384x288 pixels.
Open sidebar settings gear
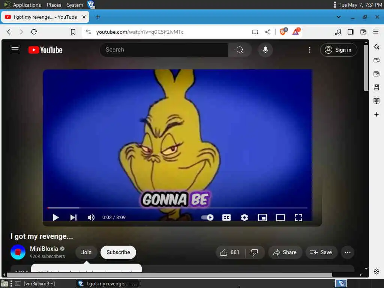tap(376, 271)
